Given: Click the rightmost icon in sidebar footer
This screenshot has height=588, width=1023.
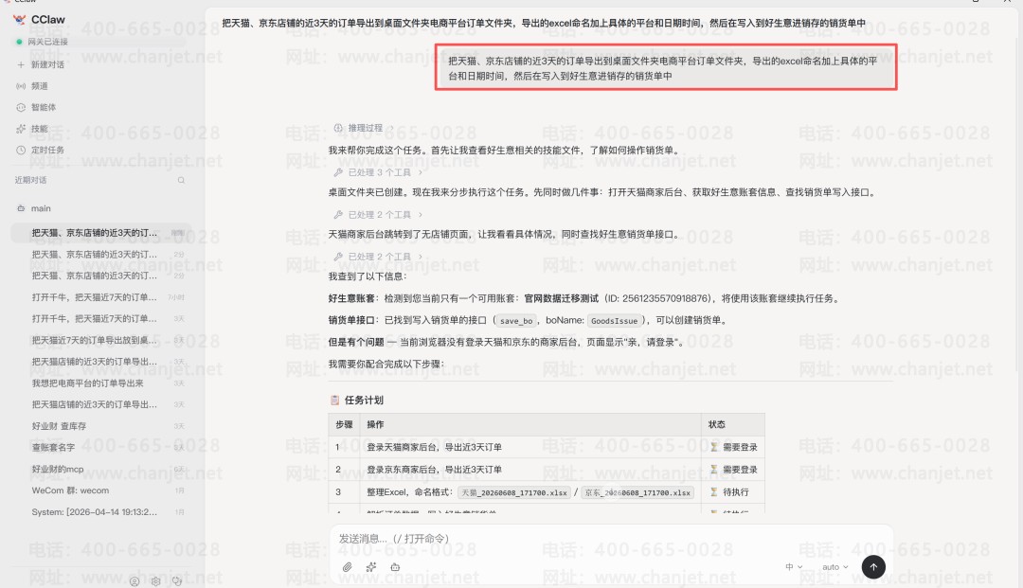Looking at the screenshot, I should 177,580.
